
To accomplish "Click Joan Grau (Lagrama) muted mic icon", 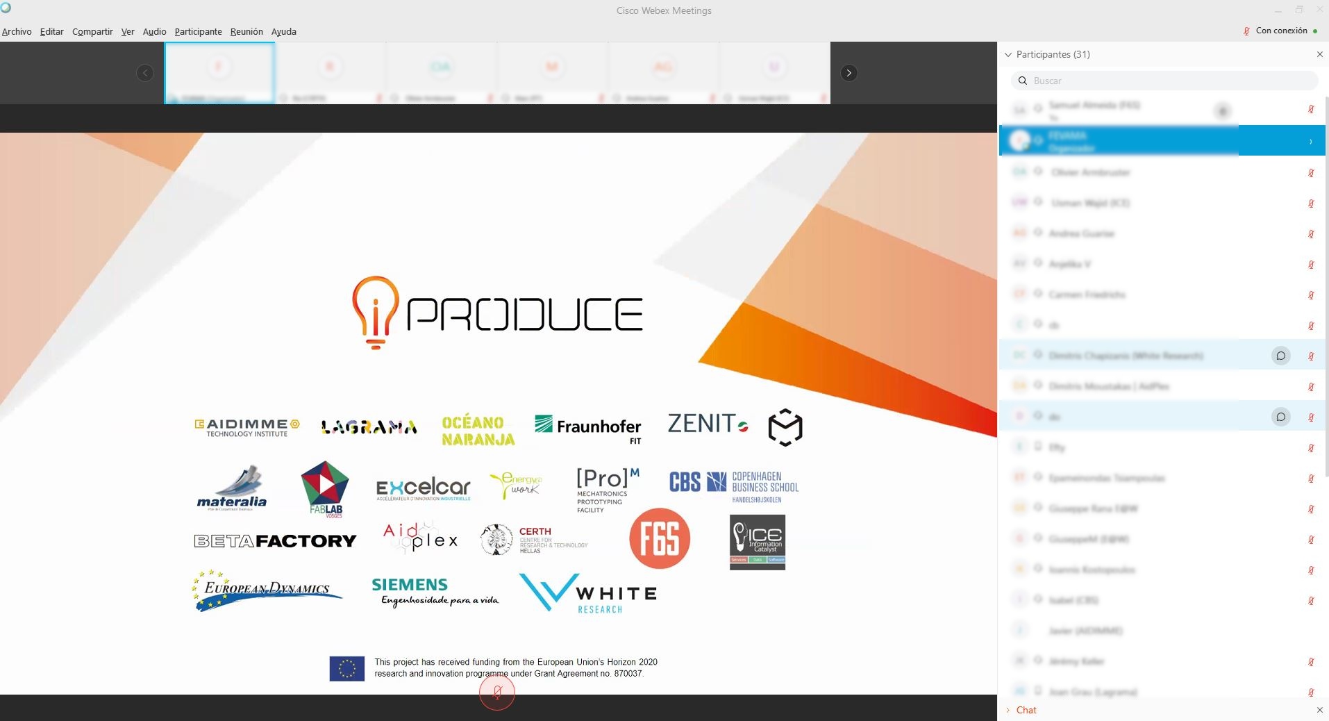I will 1311,693.
